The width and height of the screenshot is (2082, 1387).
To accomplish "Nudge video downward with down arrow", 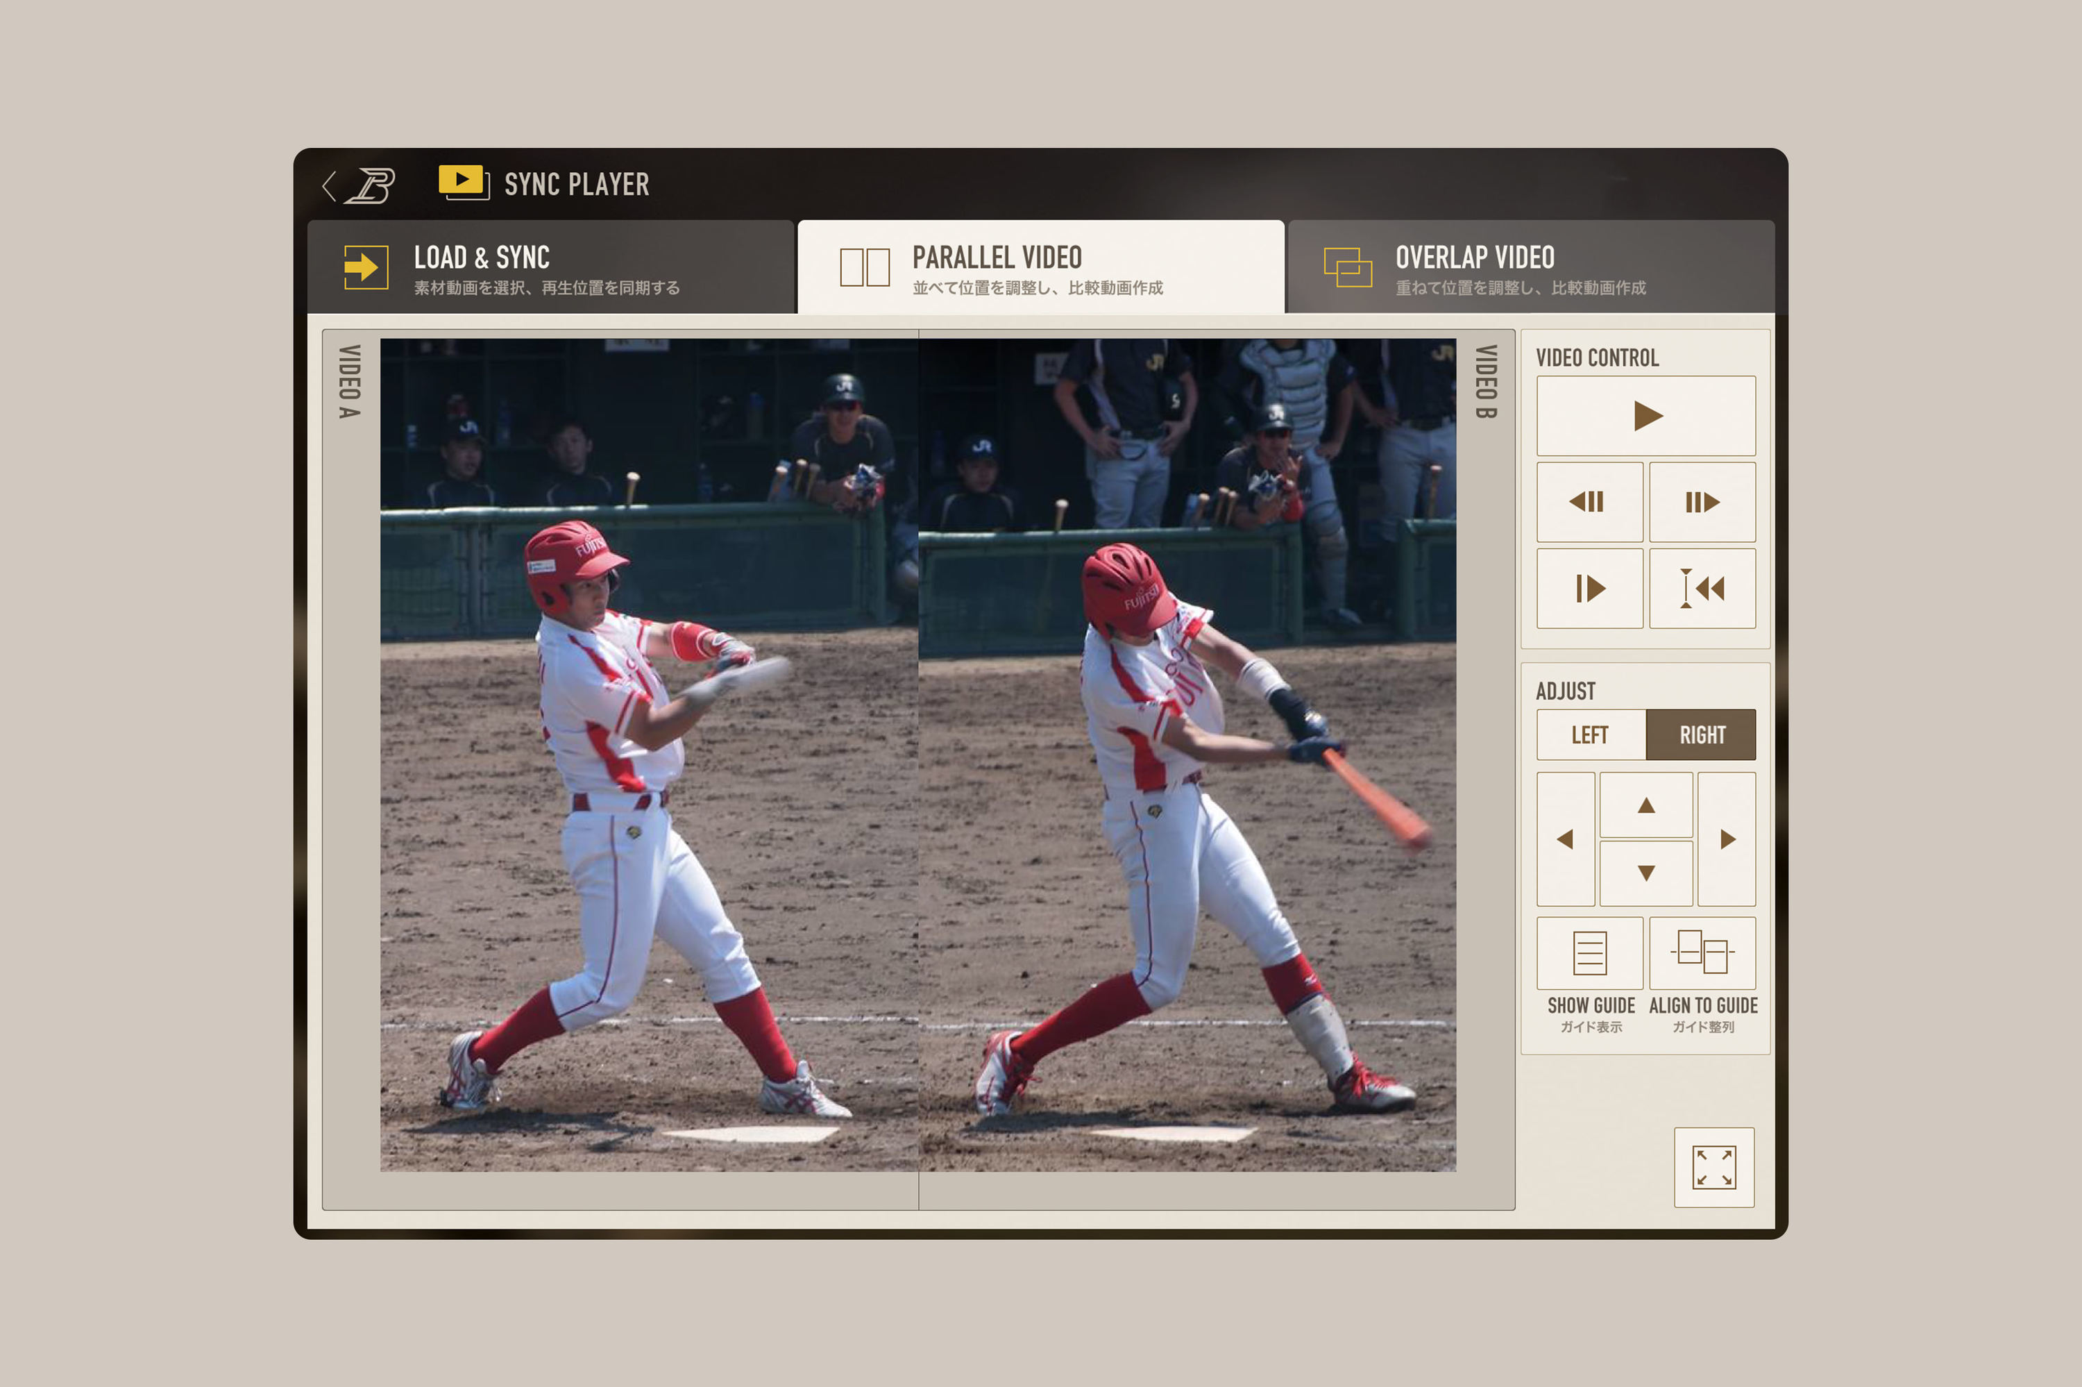I will pyautogui.click(x=1645, y=873).
